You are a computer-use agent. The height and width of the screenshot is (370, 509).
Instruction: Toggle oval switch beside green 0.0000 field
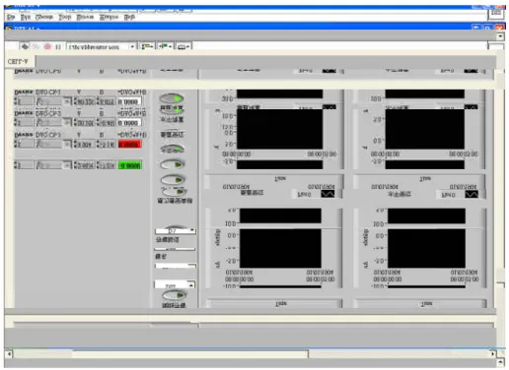click(173, 164)
